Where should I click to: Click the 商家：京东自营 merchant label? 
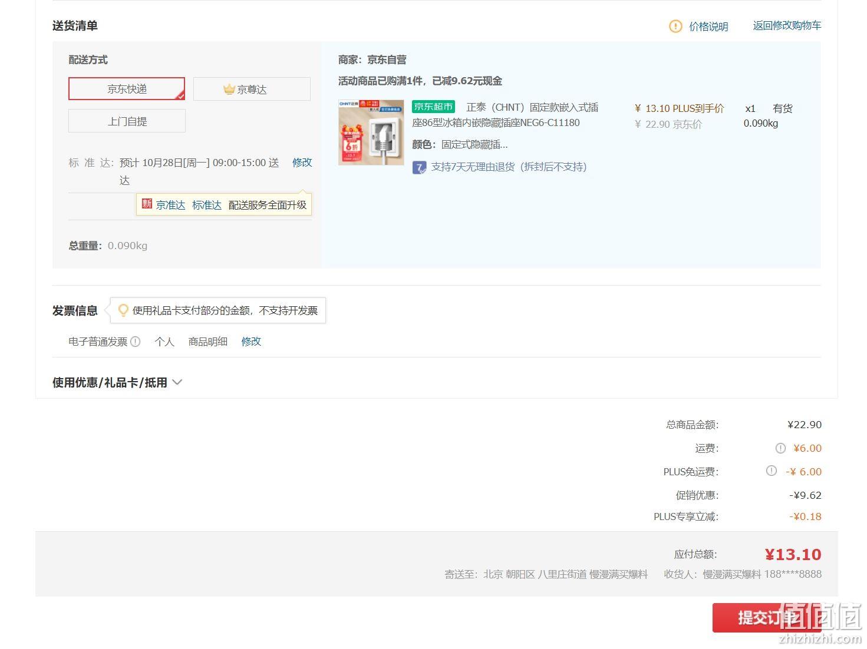coord(372,59)
